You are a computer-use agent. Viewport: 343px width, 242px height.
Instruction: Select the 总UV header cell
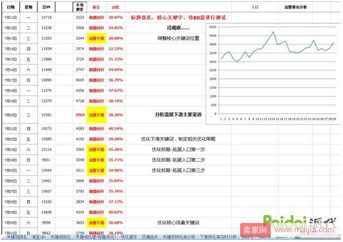(x=47, y=7)
